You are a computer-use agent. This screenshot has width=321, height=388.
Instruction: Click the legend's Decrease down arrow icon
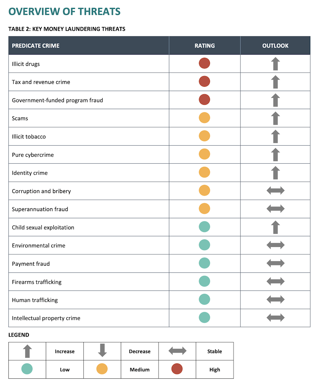coord(102,350)
